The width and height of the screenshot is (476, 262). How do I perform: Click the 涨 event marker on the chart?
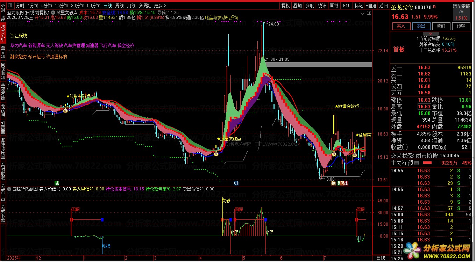[346, 183]
